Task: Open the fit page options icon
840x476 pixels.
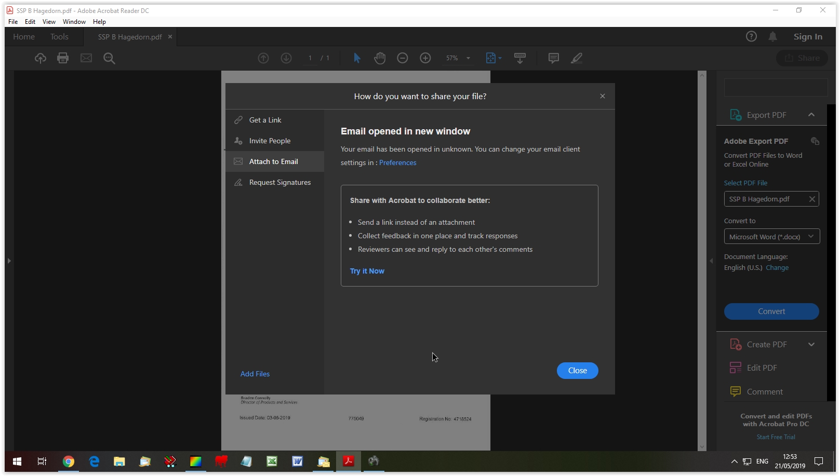Action: pyautogui.click(x=493, y=58)
